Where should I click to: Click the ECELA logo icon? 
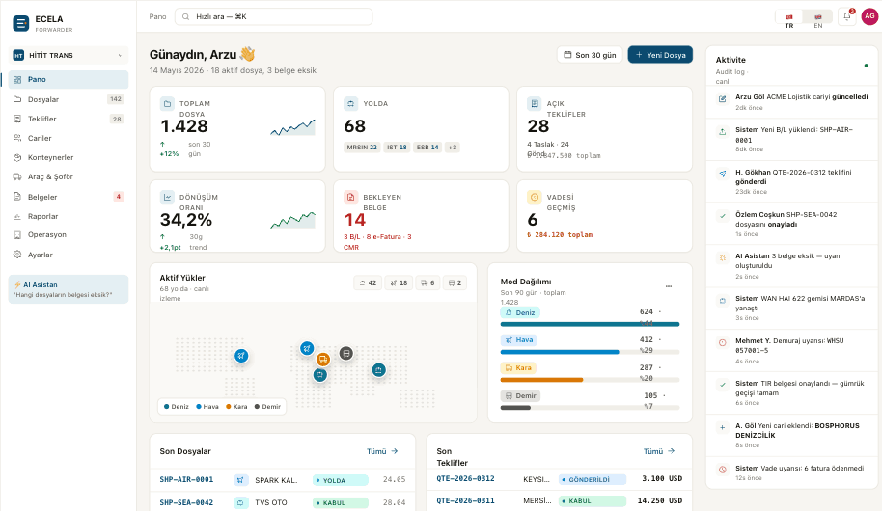21,23
